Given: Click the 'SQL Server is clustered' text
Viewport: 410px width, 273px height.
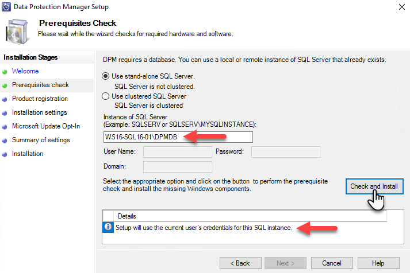Looking at the screenshot, I should click(148, 106).
